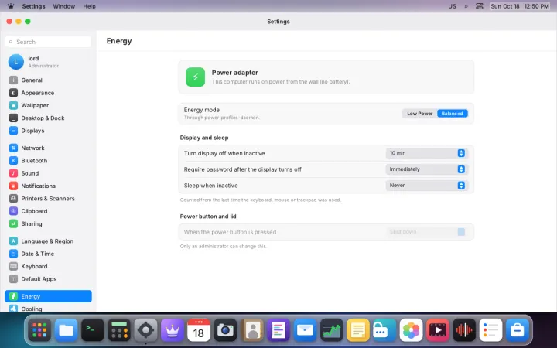Open Appearance settings in sidebar
Screen dimensions: 557x348
tap(48, 93)
